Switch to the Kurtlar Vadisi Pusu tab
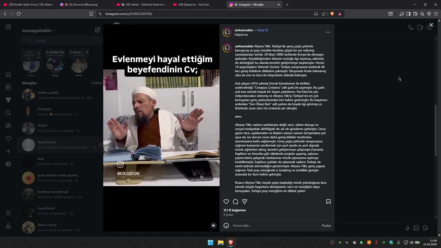Image resolution: width=441 pixels, height=248 pixels. click(x=28, y=4)
